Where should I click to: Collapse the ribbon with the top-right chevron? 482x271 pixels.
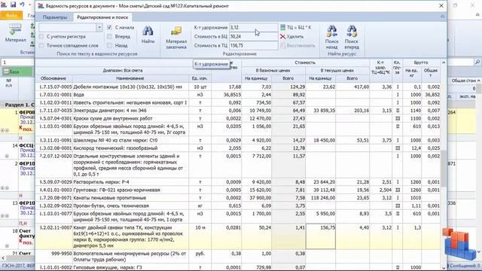point(442,17)
